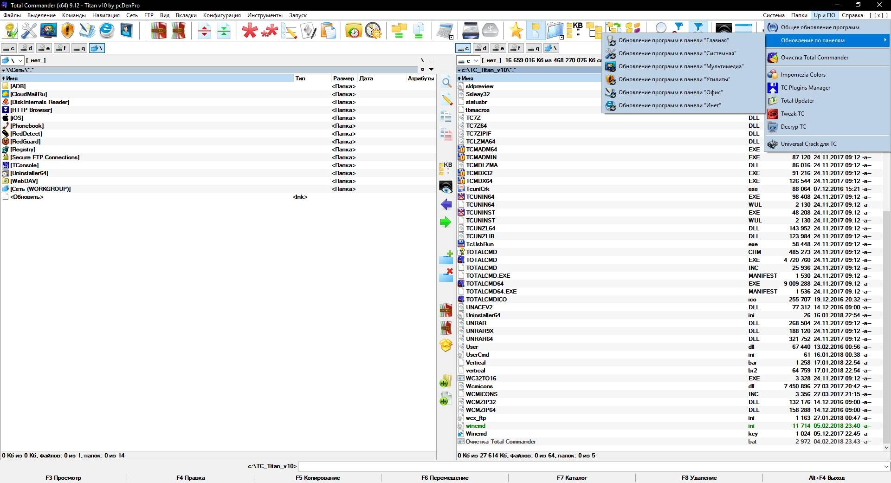Click the clipboard paste toolbar icon
Viewport: 891px width, 483px height.
click(x=328, y=31)
